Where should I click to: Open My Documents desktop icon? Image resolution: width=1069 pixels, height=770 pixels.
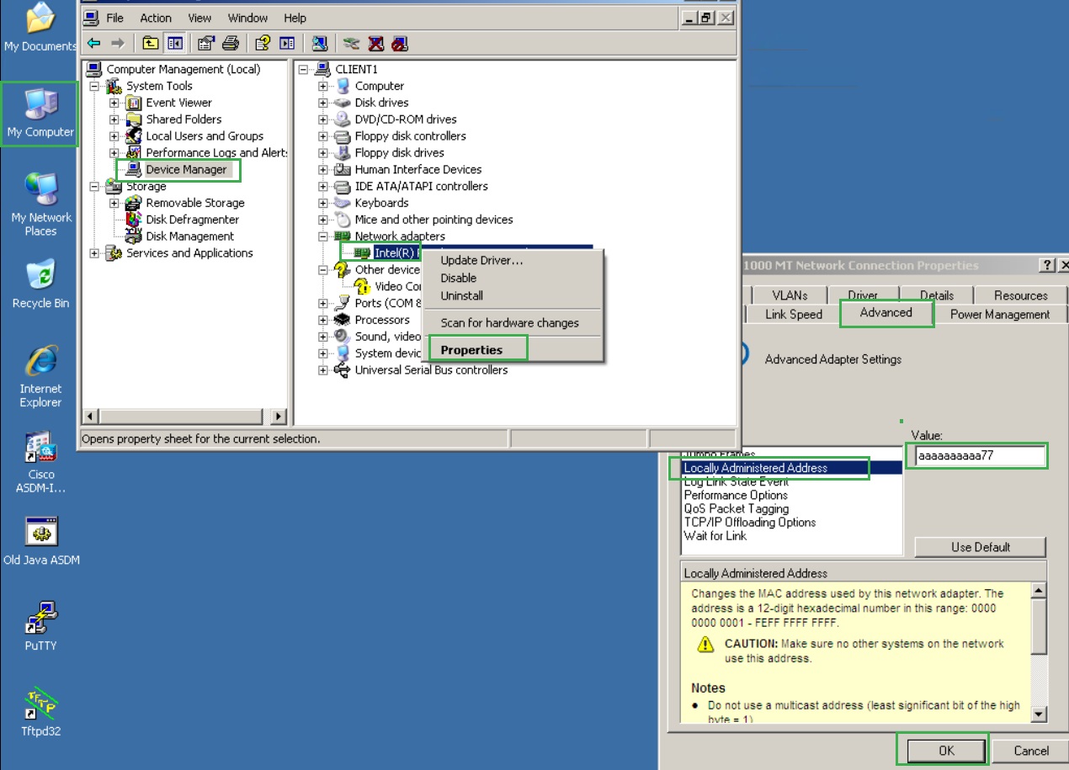(x=40, y=28)
